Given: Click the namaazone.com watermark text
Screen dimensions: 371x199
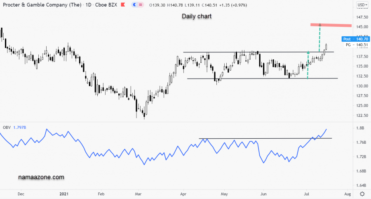Looking at the screenshot, I should tap(41, 177).
